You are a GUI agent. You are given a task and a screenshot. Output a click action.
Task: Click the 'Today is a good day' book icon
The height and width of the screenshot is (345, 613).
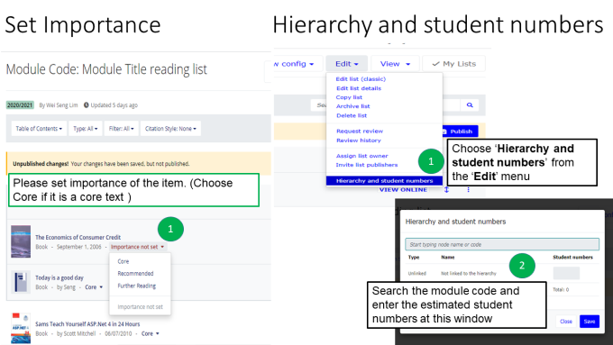tap(21, 282)
